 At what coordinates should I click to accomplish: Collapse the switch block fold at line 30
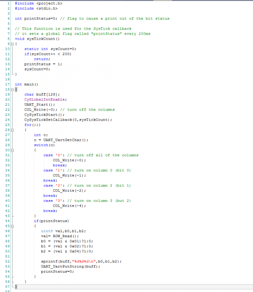tap(12, 150)
